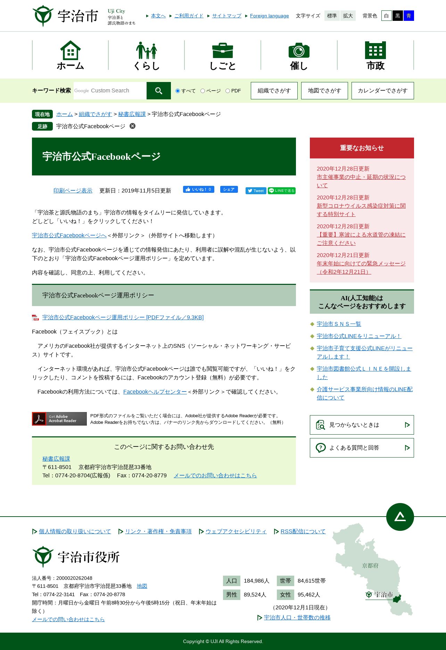Open footer メールでの問い合わせはこちら link

pyautogui.click(x=68, y=619)
